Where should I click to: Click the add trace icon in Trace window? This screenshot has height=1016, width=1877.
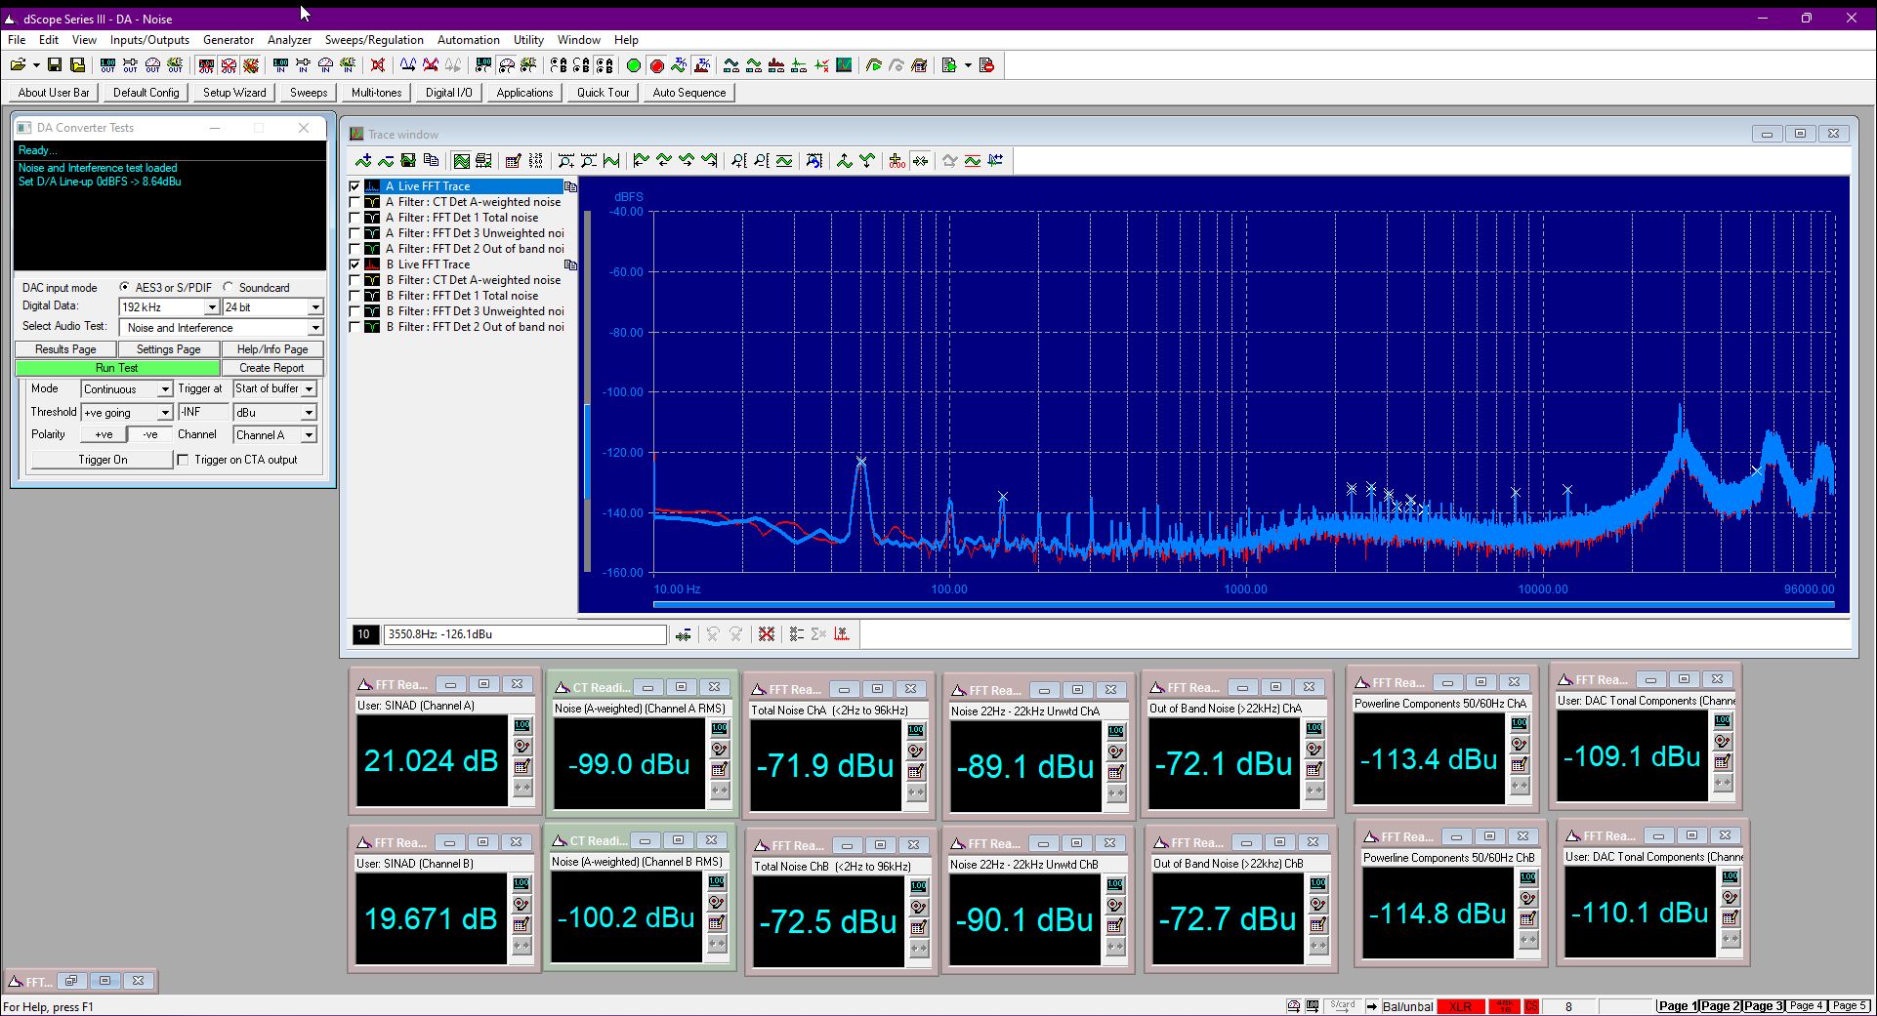pos(363,161)
